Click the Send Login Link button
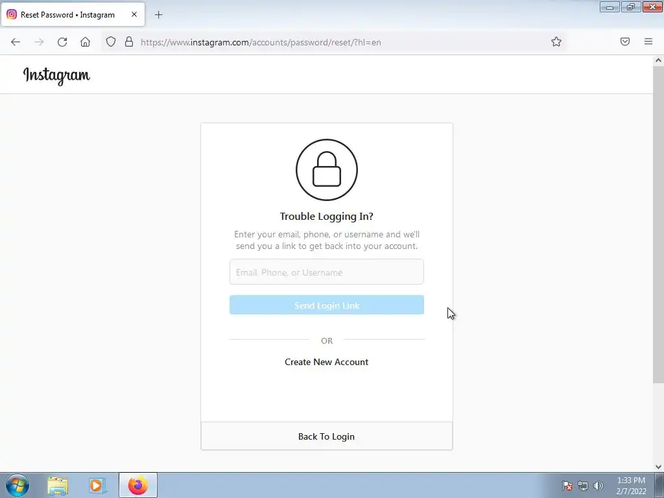Image resolution: width=664 pixels, height=498 pixels. (327, 305)
